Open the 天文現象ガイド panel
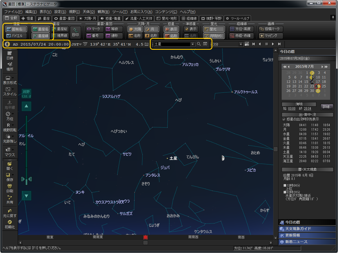The image size is (338, 253). coord(306,229)
